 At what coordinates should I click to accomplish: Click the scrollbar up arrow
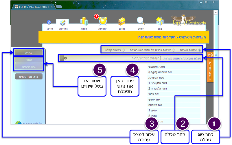[216, 12]
